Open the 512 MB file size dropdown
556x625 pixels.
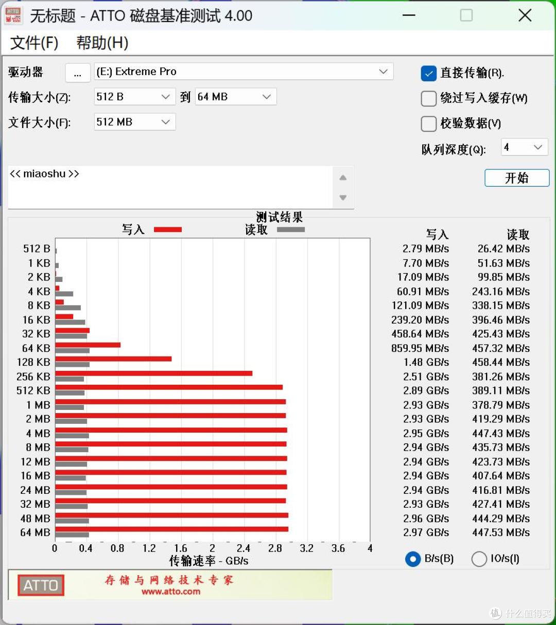134,122
